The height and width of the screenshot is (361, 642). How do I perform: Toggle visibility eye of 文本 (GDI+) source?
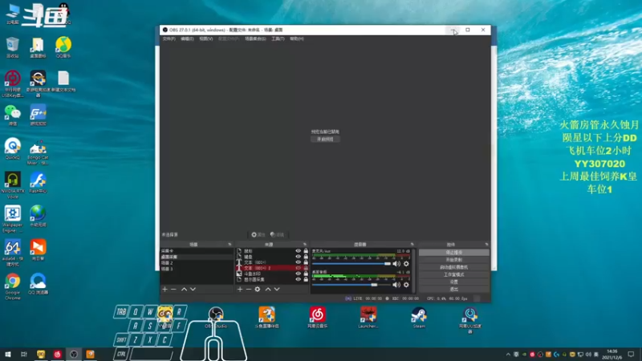tap(298, 262)
